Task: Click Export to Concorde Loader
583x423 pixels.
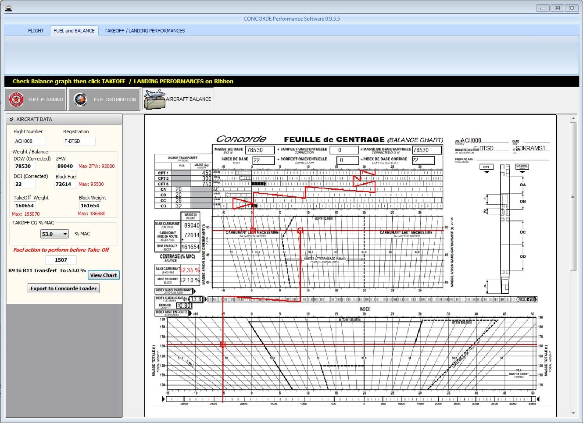Action: pyautogui.click(x=63, y=288)
